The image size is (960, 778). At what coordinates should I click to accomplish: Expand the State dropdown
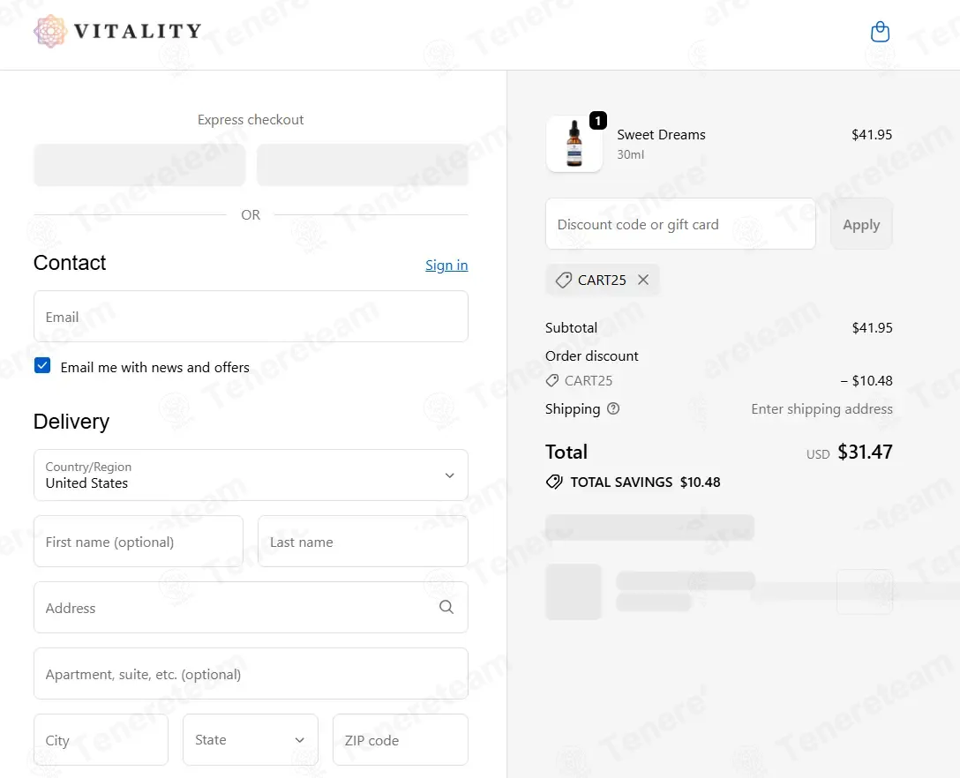tap(251, 739)
